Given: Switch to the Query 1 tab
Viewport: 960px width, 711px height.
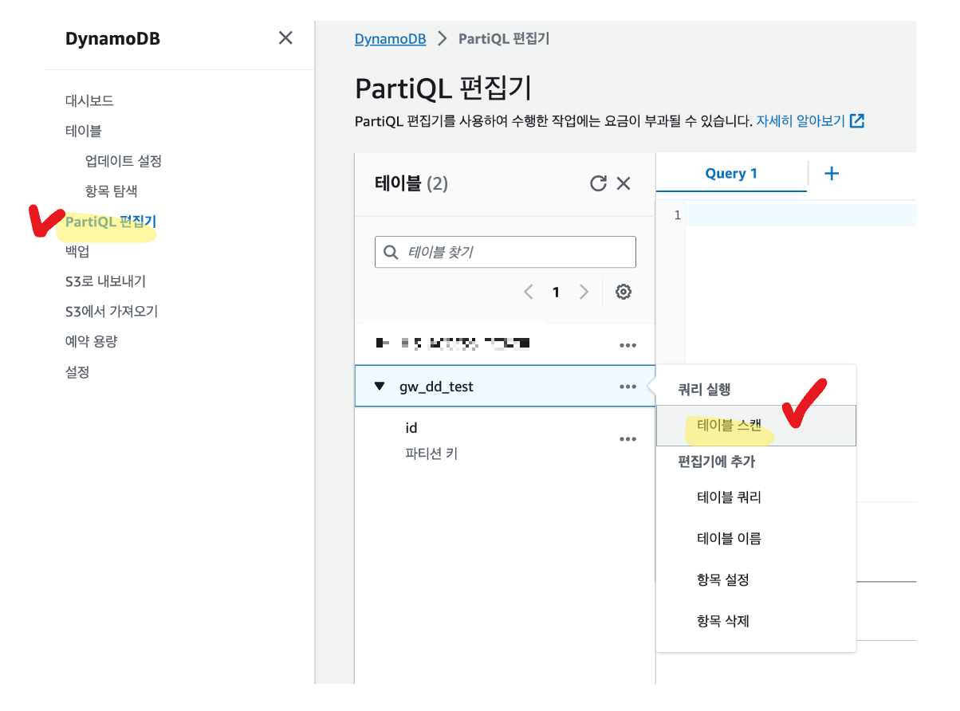Looking at the screenshot, I should click(731, 173).
